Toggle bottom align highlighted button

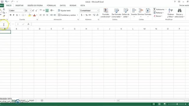(47, 11)
